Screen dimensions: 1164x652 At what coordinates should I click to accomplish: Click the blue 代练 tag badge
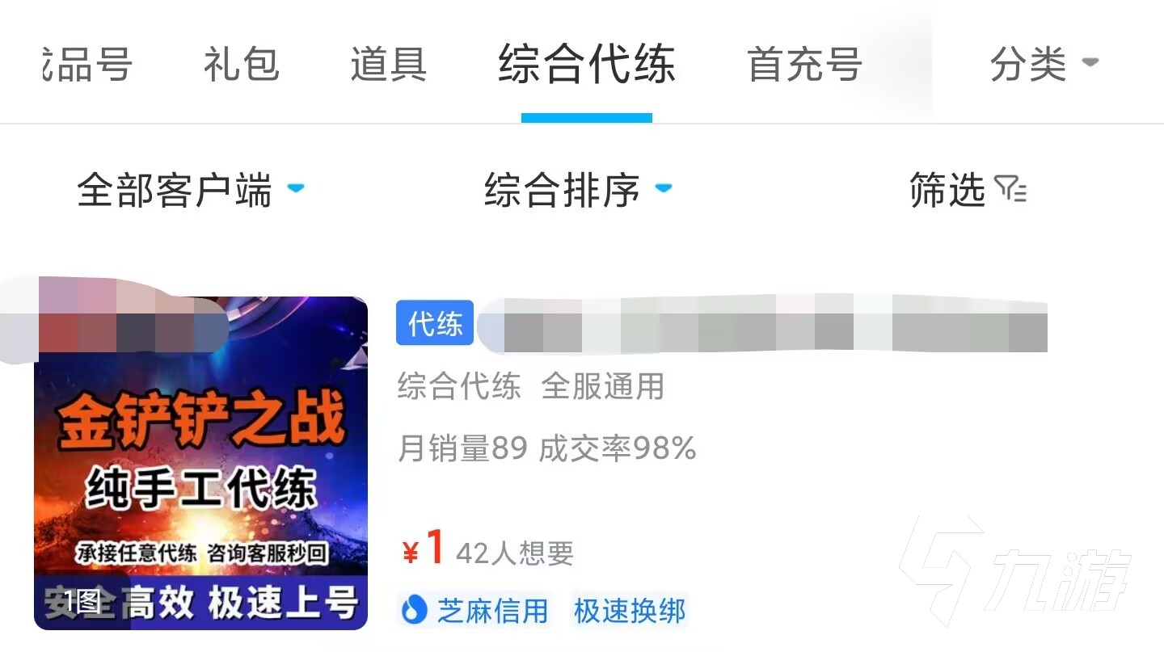point(435,323)
